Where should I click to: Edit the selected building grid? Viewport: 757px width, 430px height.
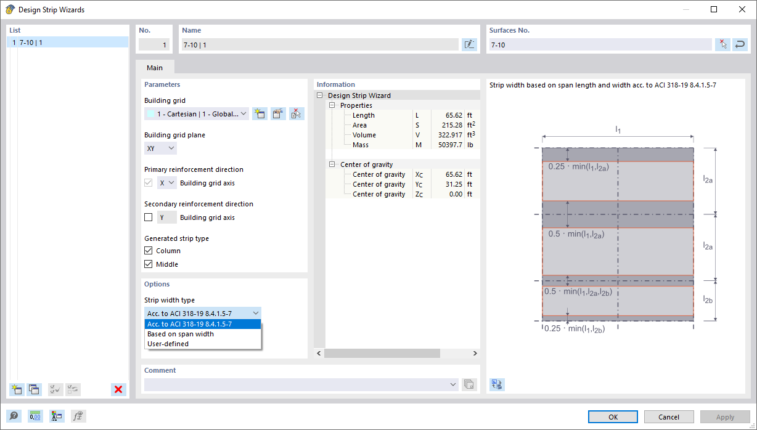point(278,113)
